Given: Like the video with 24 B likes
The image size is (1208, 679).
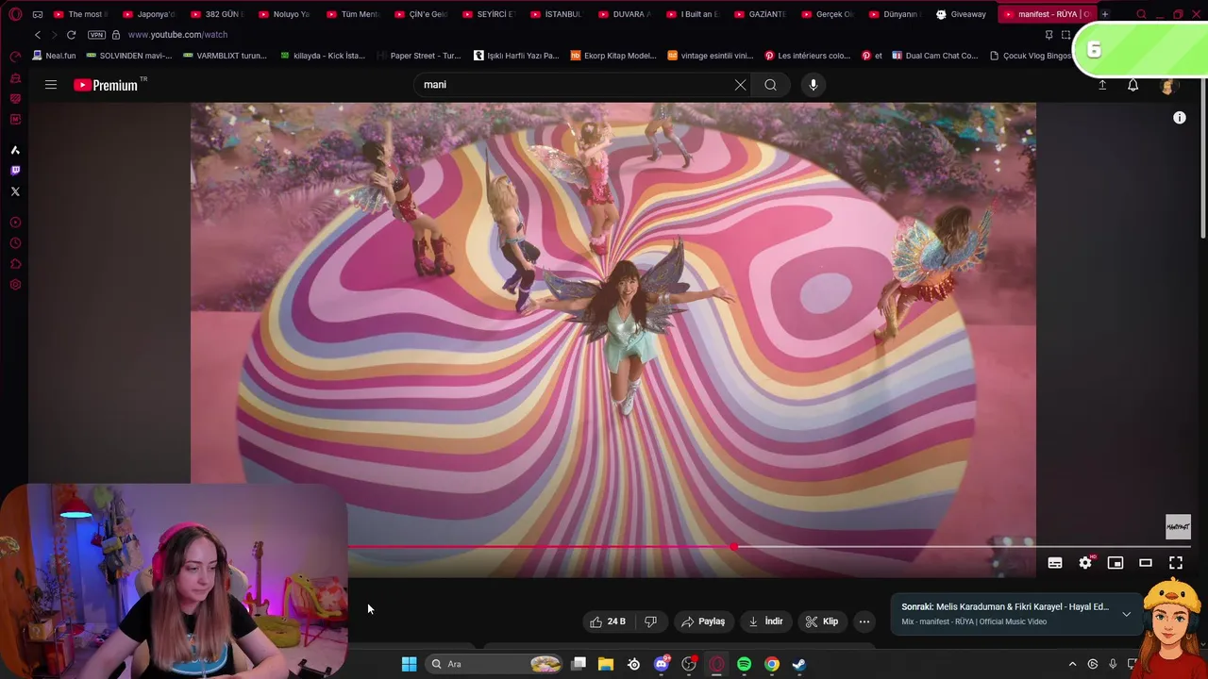Looking at the screenshot, I should click(x=607, y=621).
